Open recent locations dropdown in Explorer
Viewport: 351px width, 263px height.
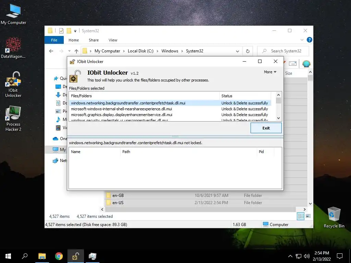click(69, 51)
